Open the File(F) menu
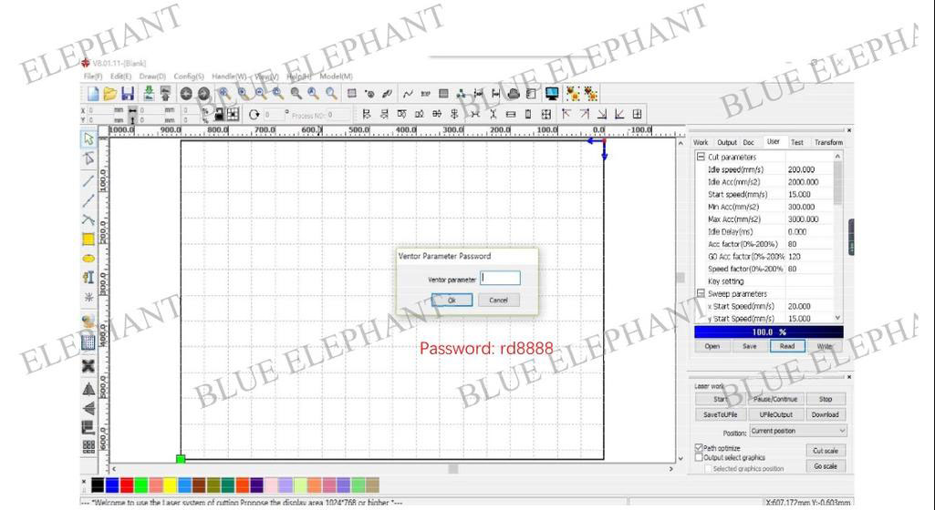Viewport: 935px width, 510px height. point(93,76)
